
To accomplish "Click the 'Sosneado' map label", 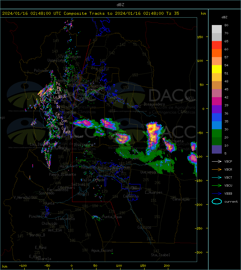I will coord(46,193).
